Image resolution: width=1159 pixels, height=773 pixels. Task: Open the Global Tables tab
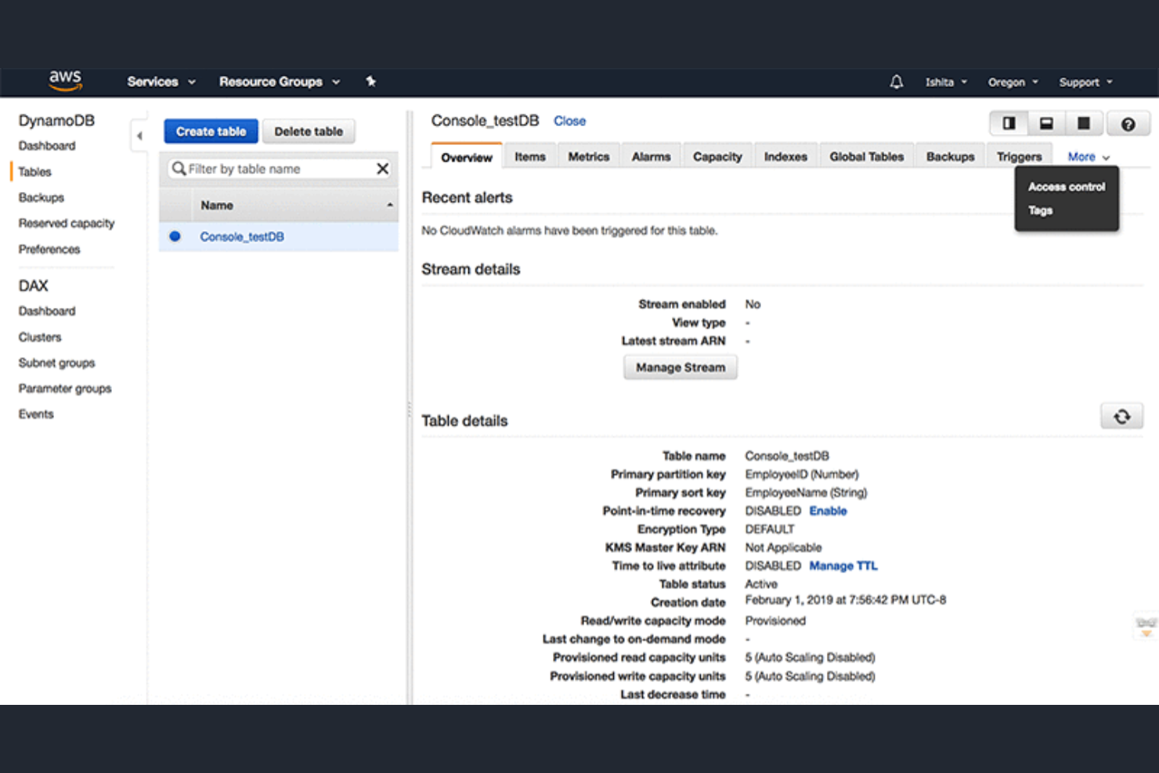point(867,157)
